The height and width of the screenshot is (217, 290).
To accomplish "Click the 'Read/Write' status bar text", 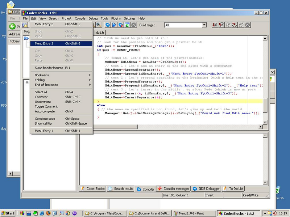I will [250, 195].
